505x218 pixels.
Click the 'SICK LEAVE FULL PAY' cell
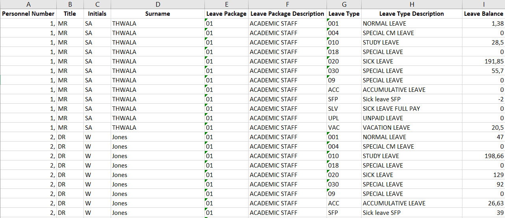tap(411, 109)
